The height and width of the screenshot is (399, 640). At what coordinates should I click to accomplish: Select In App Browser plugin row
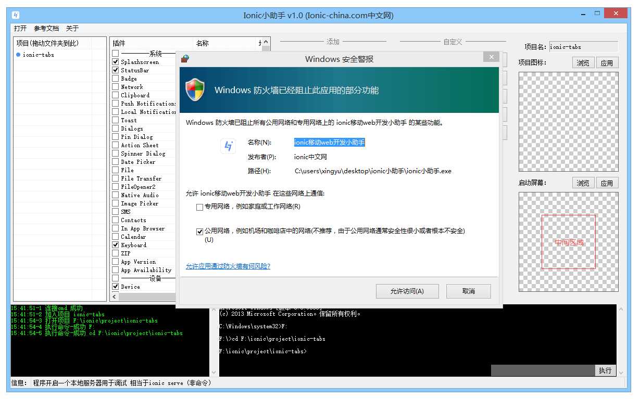coord(143,228)
